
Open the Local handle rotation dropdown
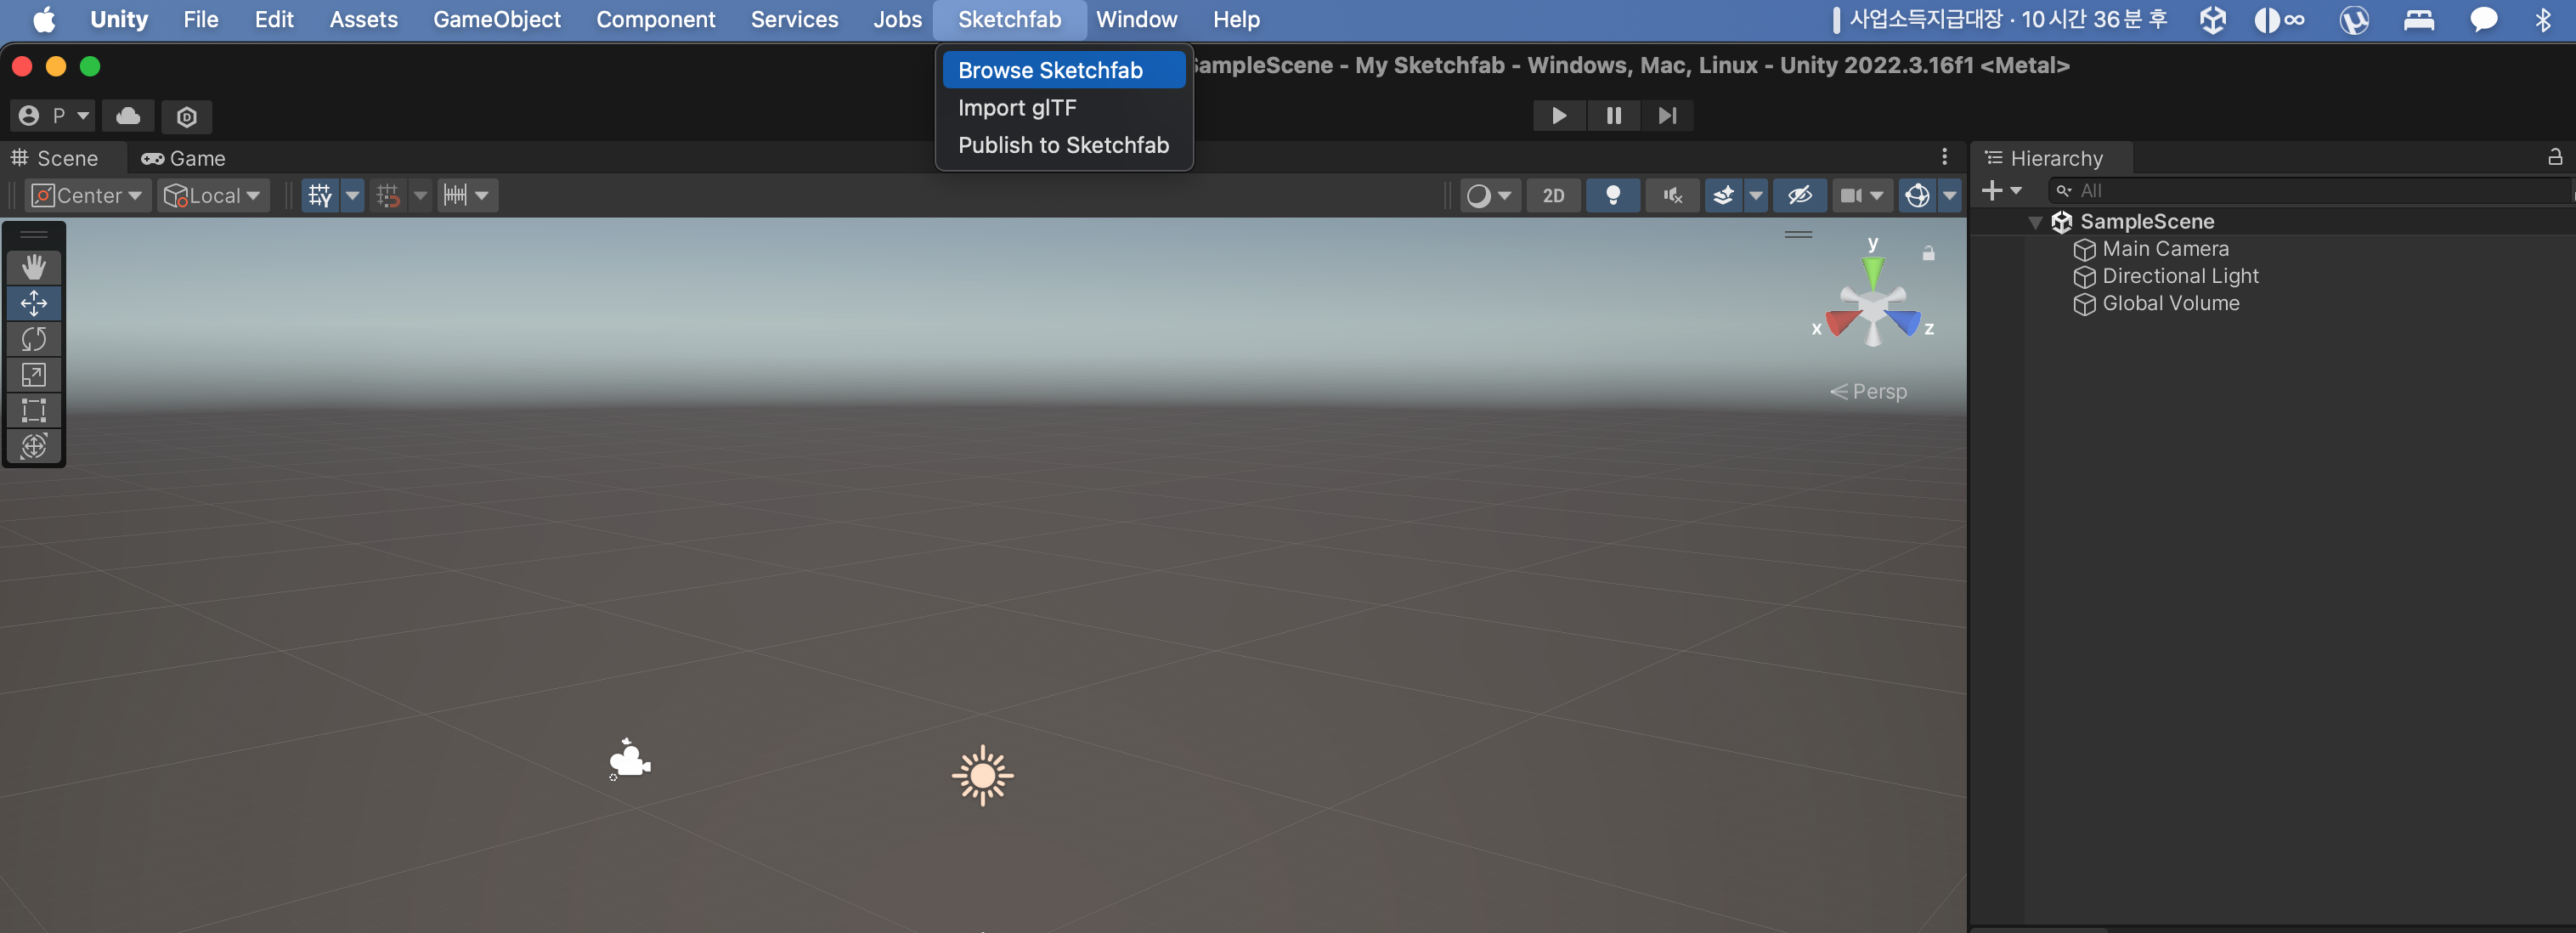click(x=213, y=195)
